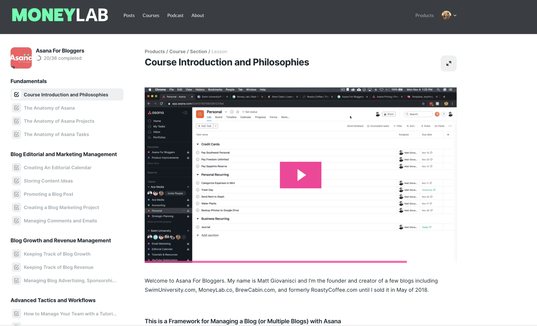The height and width of the screenshot is (326, 537).
Task: Open the Section breadcrumb link
Action: coord(198,51)
